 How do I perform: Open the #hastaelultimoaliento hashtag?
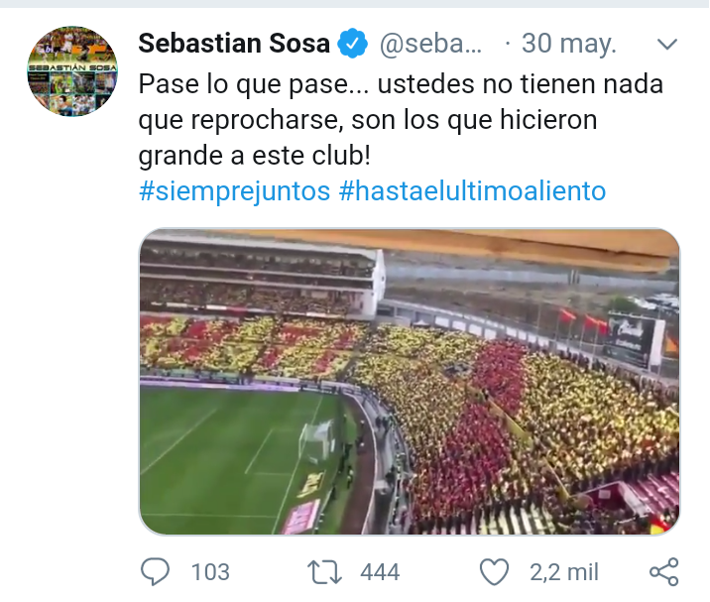(472, 190)
